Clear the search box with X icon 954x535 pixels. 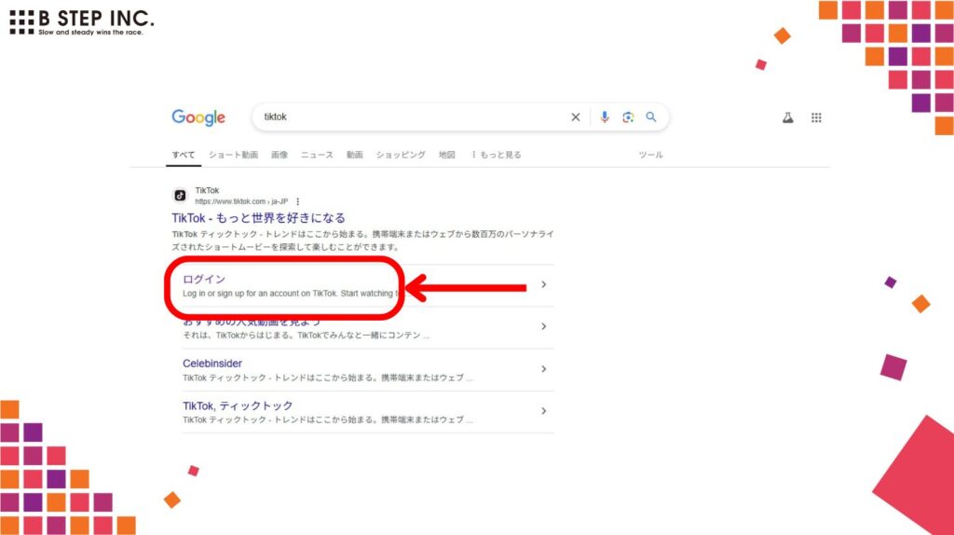point(576,117)
